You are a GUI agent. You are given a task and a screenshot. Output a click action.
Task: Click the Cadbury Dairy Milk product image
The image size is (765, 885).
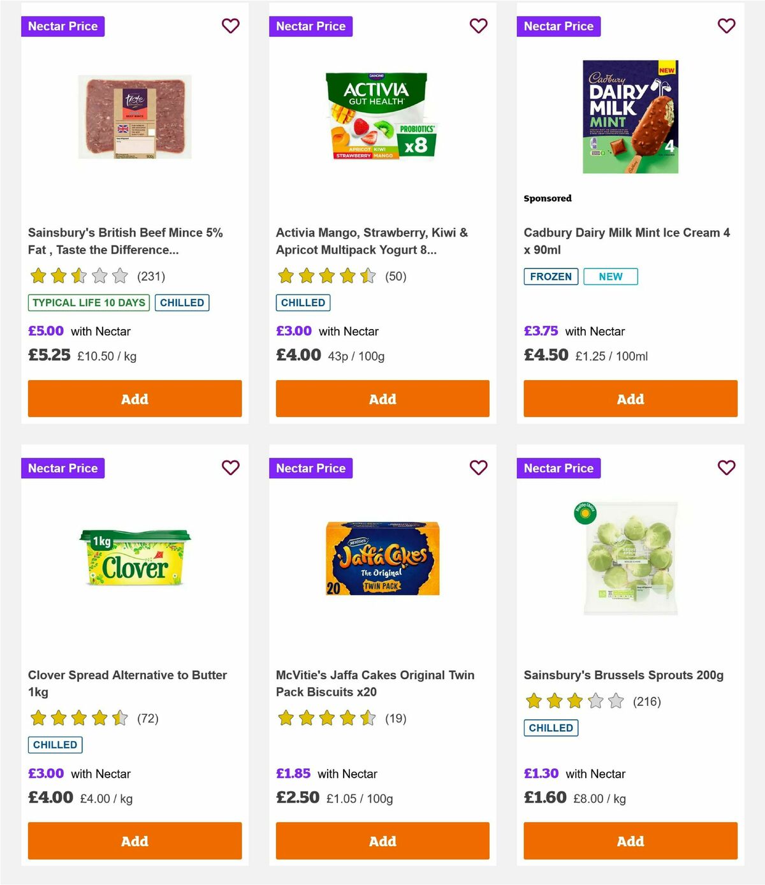630,115
